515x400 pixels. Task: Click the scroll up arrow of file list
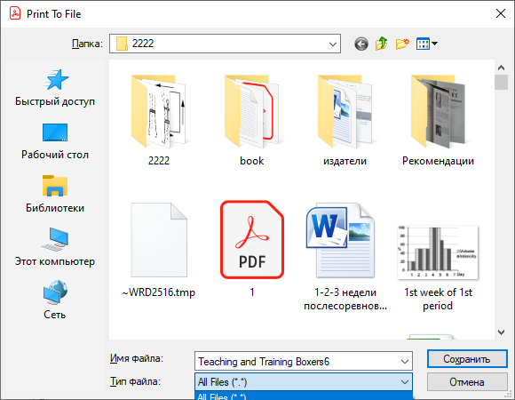(x=501, y=68)
